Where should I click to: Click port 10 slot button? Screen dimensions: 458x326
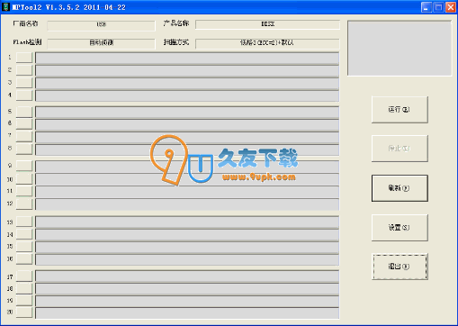pos(24,179)
